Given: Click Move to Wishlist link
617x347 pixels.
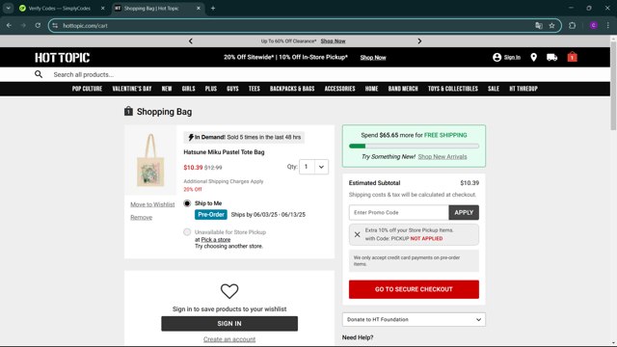Looking at the screenshot, I should (152, 204).
